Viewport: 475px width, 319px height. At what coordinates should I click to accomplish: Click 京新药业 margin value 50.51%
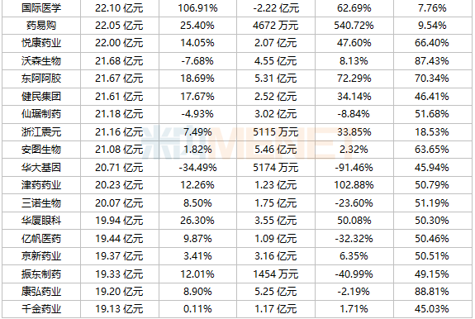click(x=432, y=256)
